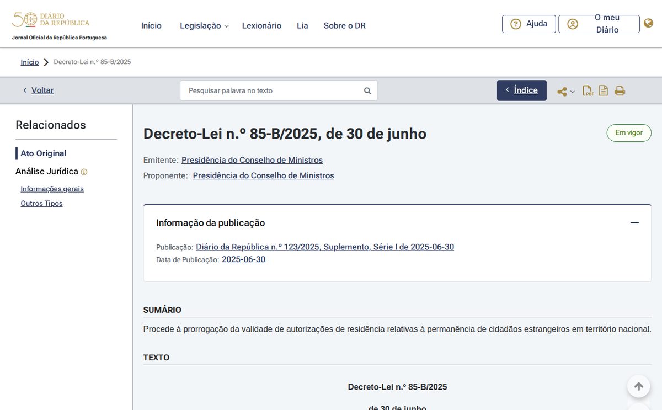The height and width of the screenshot is (410, 662).
Task: Open Emitente Presidência do Conselho de Ministros link
Action: point(252,160)
